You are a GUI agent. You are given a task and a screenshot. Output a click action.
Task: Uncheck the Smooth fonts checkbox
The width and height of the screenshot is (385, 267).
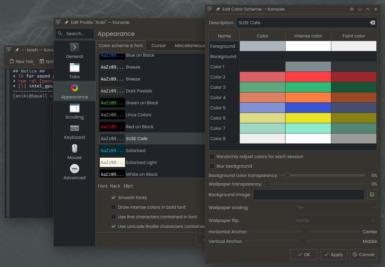click(x=113, y=197)
